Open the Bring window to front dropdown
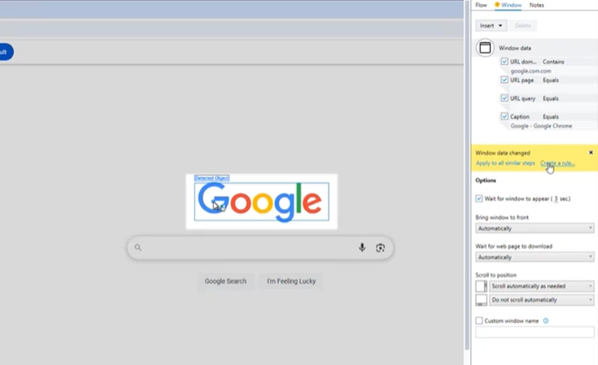This screenshot has width=598, height=365. [x=534, y=228]
